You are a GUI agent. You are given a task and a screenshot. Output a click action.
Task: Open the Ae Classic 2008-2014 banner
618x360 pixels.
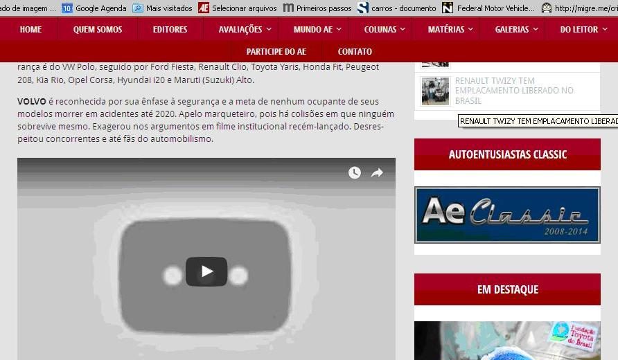(507, 215)
